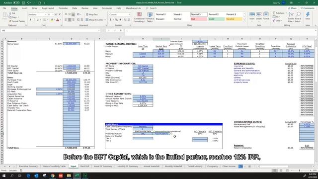This screenshot has width=318, height=179.
Task: Click the Undo icon
Action: [28, 3]
